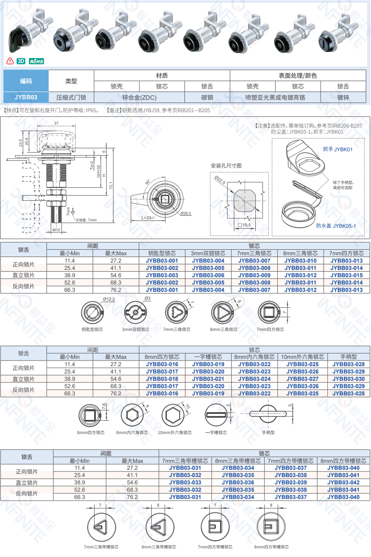Open part number JYBB03-042
The width and height of the screenshot is (371, 557).
click(x=343, y=483)
